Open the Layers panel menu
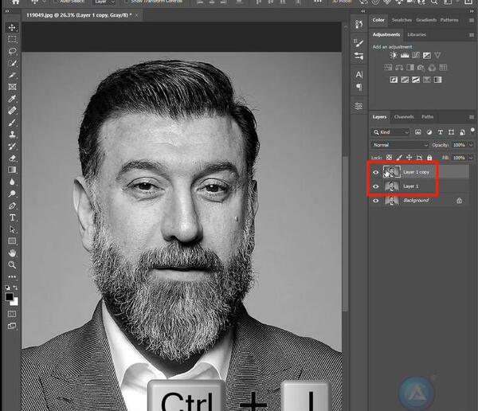Viewport: 478px width, 411px height. [x=472, y=117]
